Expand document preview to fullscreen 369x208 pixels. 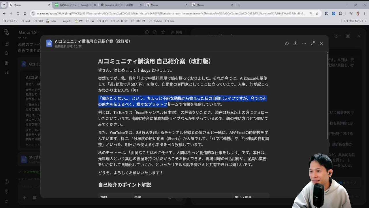click(312, 43)
